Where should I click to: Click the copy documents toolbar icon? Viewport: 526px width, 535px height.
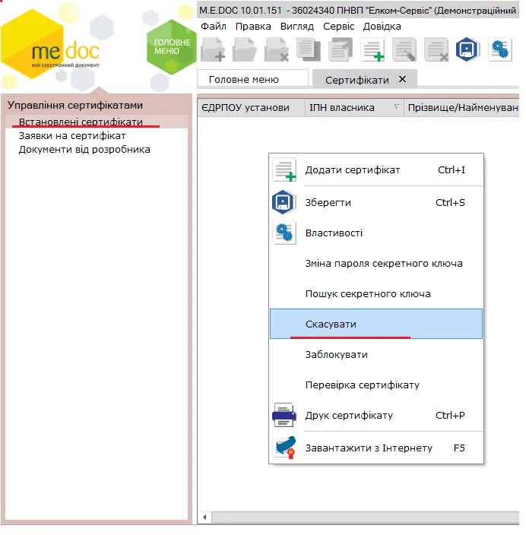click(309, 50)
